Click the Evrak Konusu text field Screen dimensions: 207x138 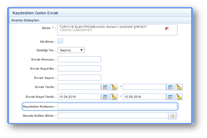coord(79,59)
